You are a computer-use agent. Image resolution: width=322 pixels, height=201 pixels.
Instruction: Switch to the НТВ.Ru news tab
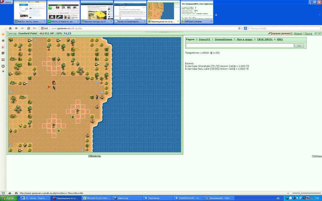point(63,12)
